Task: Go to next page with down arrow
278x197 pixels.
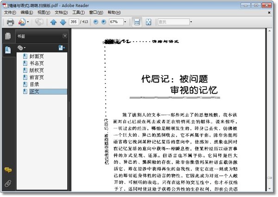Action: (63, 22)
